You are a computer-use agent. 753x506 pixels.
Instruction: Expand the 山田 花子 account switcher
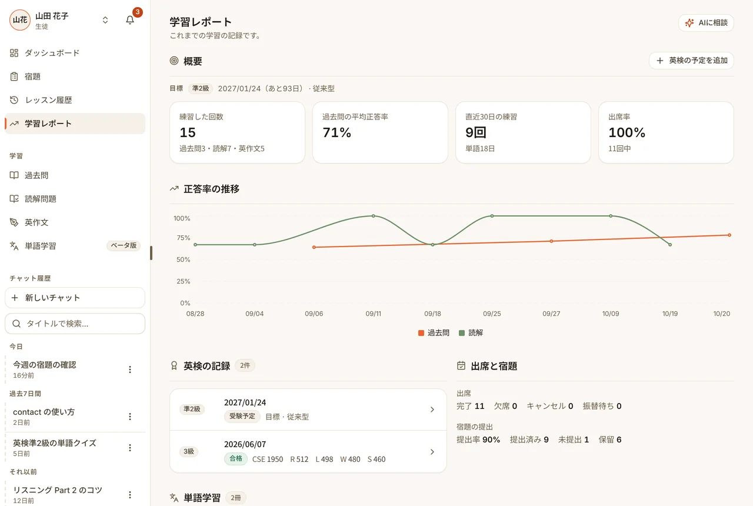[x=105, y=20]
